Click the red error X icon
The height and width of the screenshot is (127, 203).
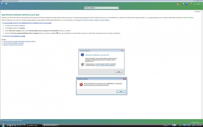point(81,84)
